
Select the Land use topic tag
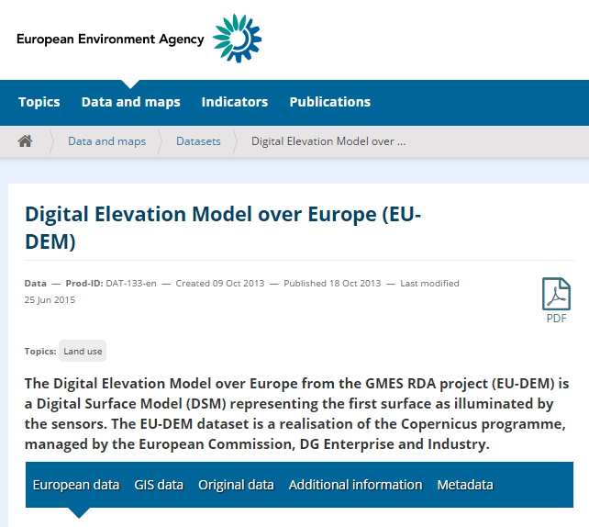[x=83, y=351]
